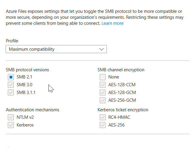Toggle the RC4-HMAC checkbox
196x148 pixels.
pyautogui.click(x=103, y=117)
